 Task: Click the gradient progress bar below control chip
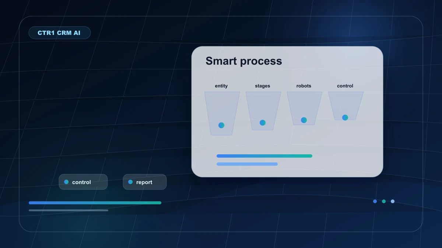(95, 203)
